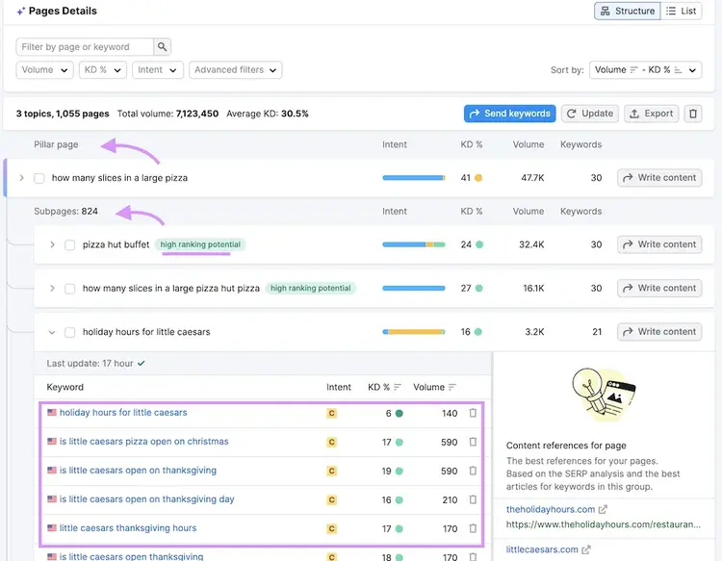The image size is (722, 561).
Task: Write content for 'how many slices in a large pizza'
Action: click(x=659, y=178)
